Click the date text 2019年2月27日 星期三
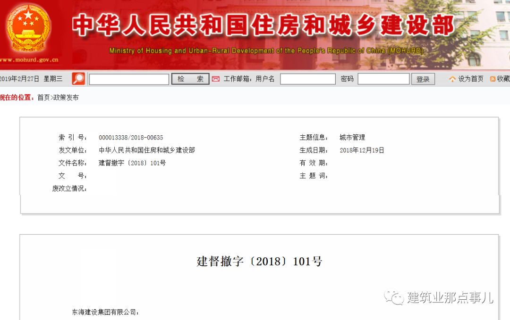This screenshot has height=320, width=510. (31, 79)
